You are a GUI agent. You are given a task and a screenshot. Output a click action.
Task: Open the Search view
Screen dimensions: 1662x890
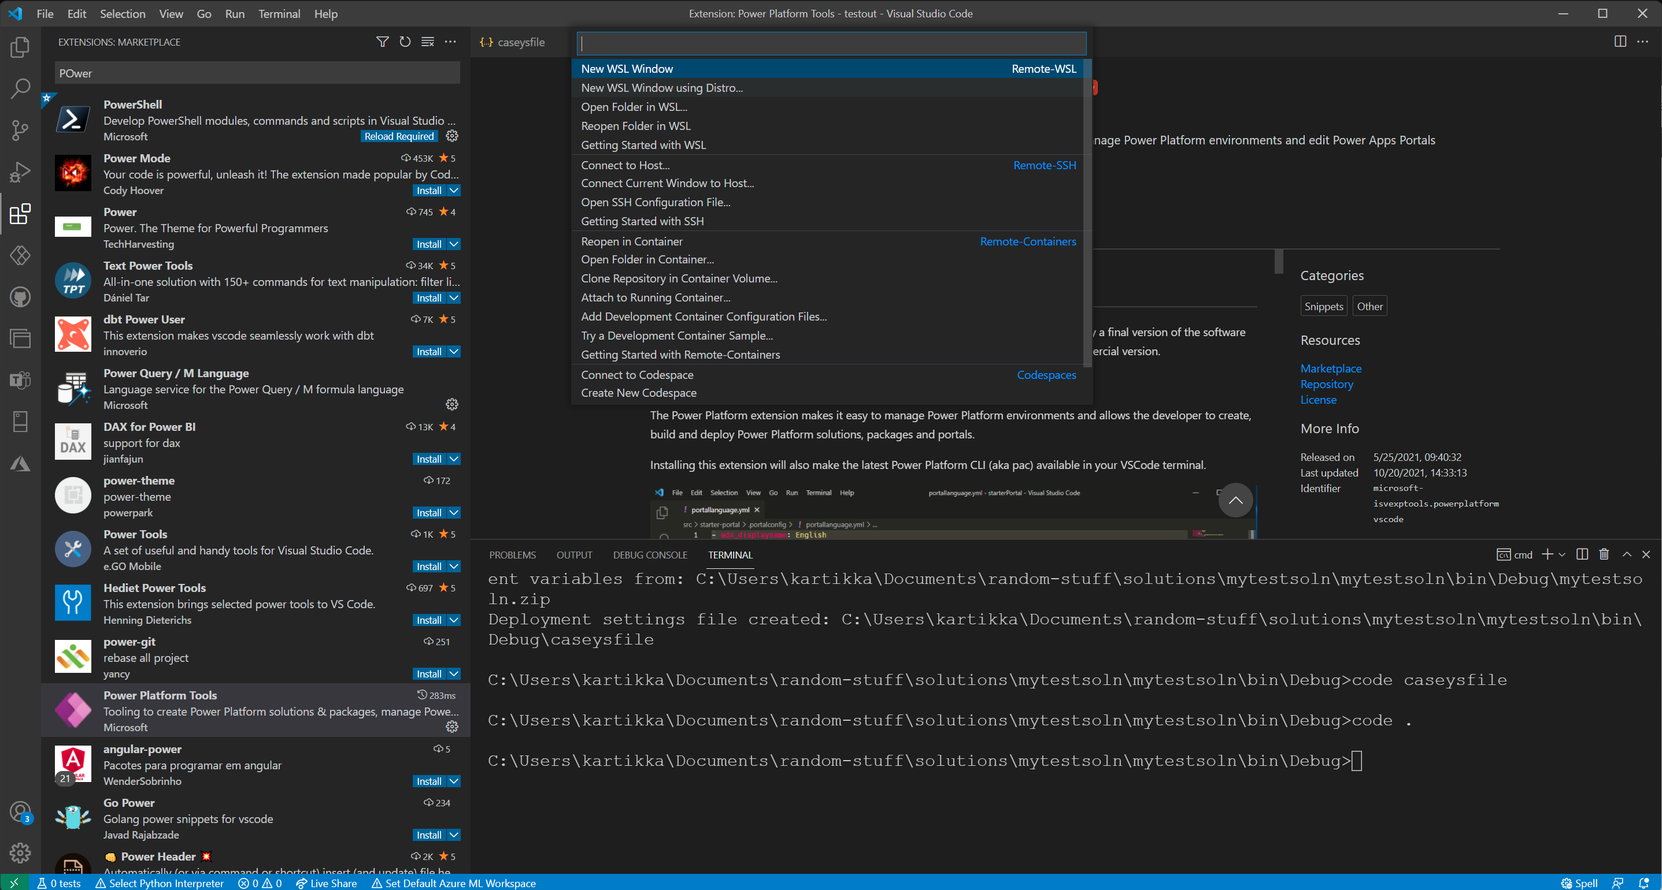click(20, 89)
